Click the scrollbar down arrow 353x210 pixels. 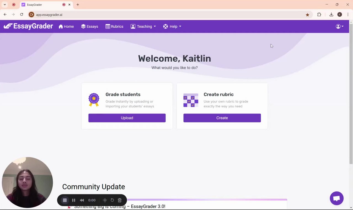(351, 208)
